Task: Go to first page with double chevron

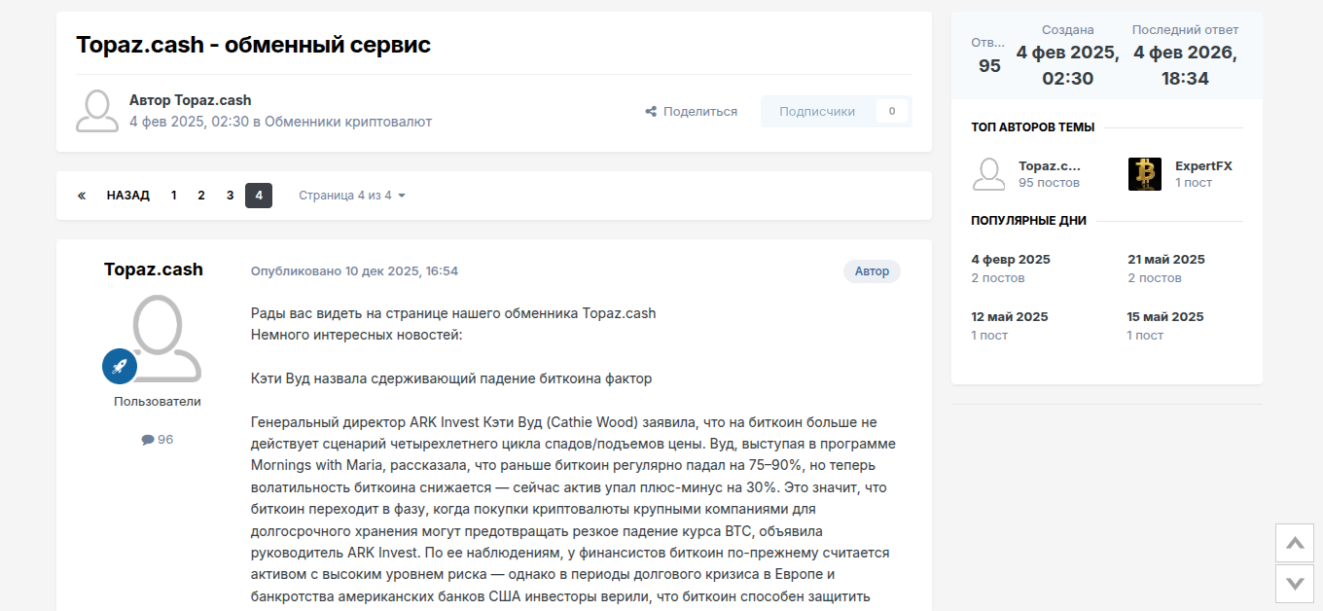Action: tap(82, 196)
